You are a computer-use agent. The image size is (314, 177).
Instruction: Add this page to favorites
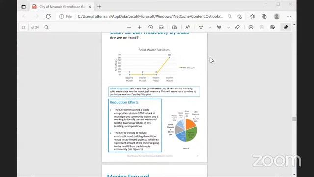click(x=239, y=16)
